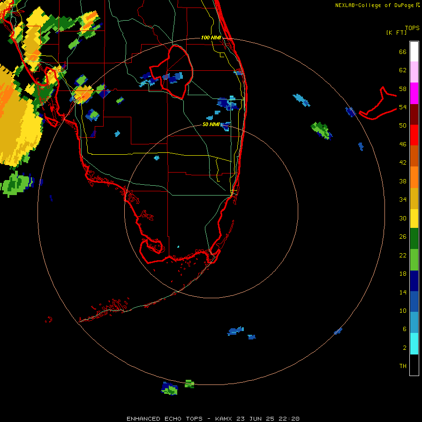Viewport: 422px width, 422px height.
Task: Click the navy blue legend swatch
Action: coord(414,281)
